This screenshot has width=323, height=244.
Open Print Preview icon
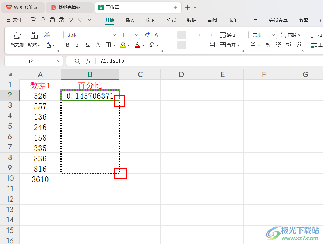tap(62, 20)
